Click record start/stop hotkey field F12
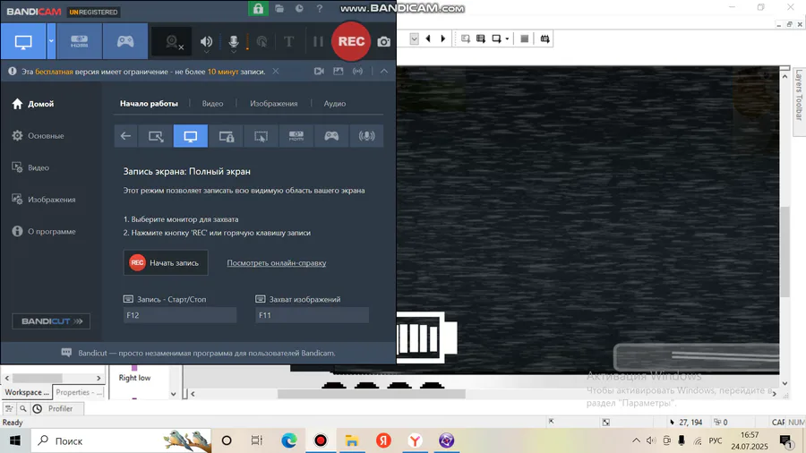The width and height of the screenshot is (806, 453). 180,315
